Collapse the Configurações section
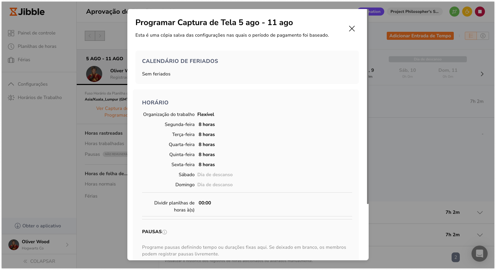Image resolution: width=496 pixels, height=270 pixels. click(x=11, y=84)
